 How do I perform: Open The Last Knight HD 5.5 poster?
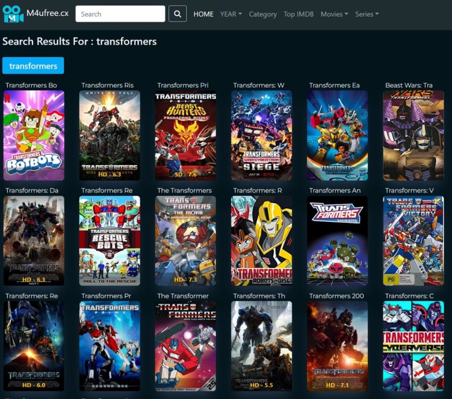(261, 346)
